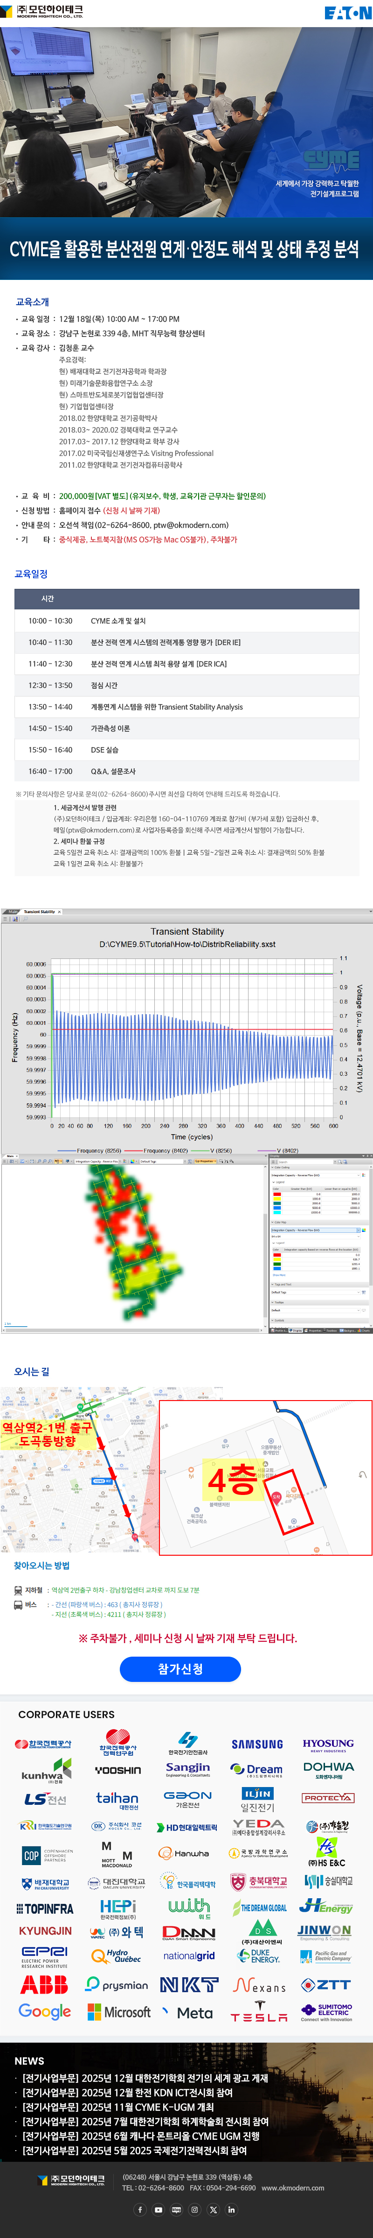Click the Eaton logo in the header
373x2238 pixels.
(x=347, y=13)
